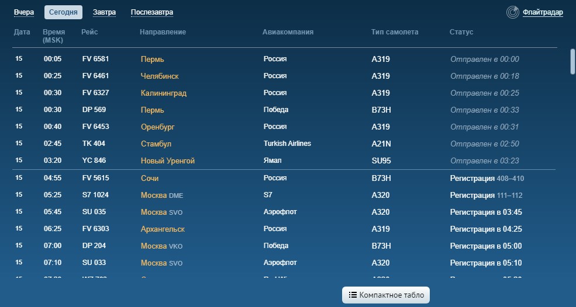Select flight number FV 6327
Image resolution: width=576 pixels, height=307 pixels.
pyautogui.click(x=95, y=92)
